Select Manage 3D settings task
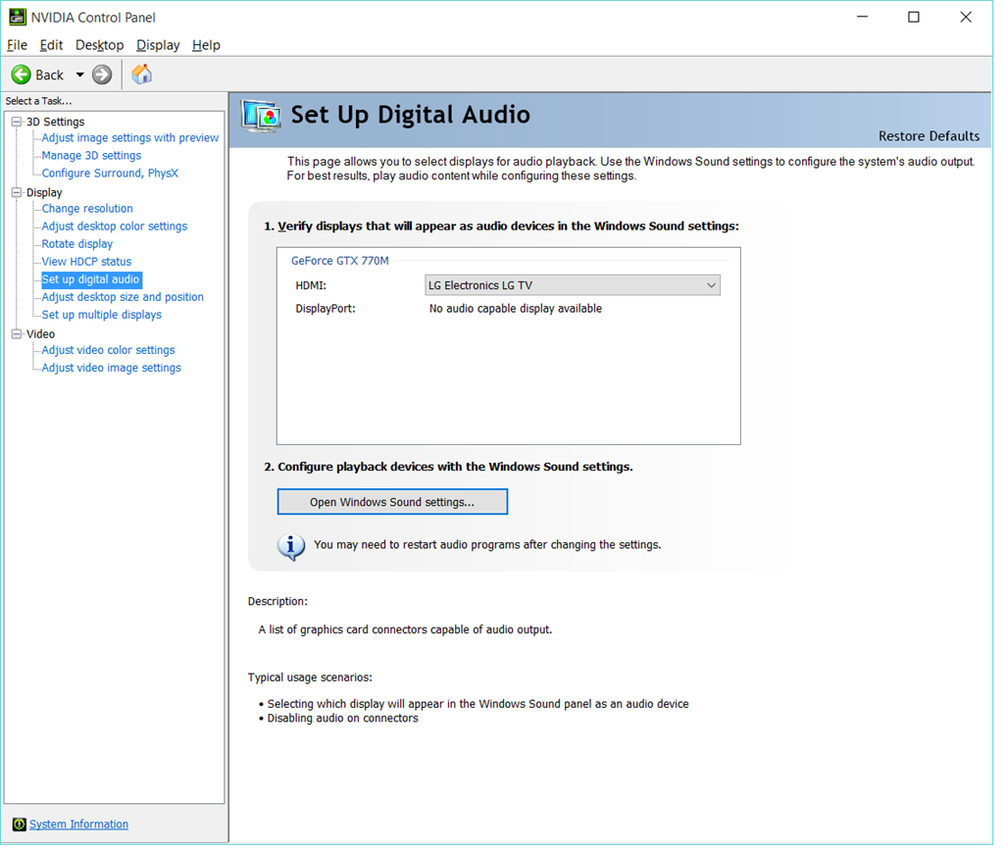This screenshot has height=851, width=1004. (x=92, y=157)
